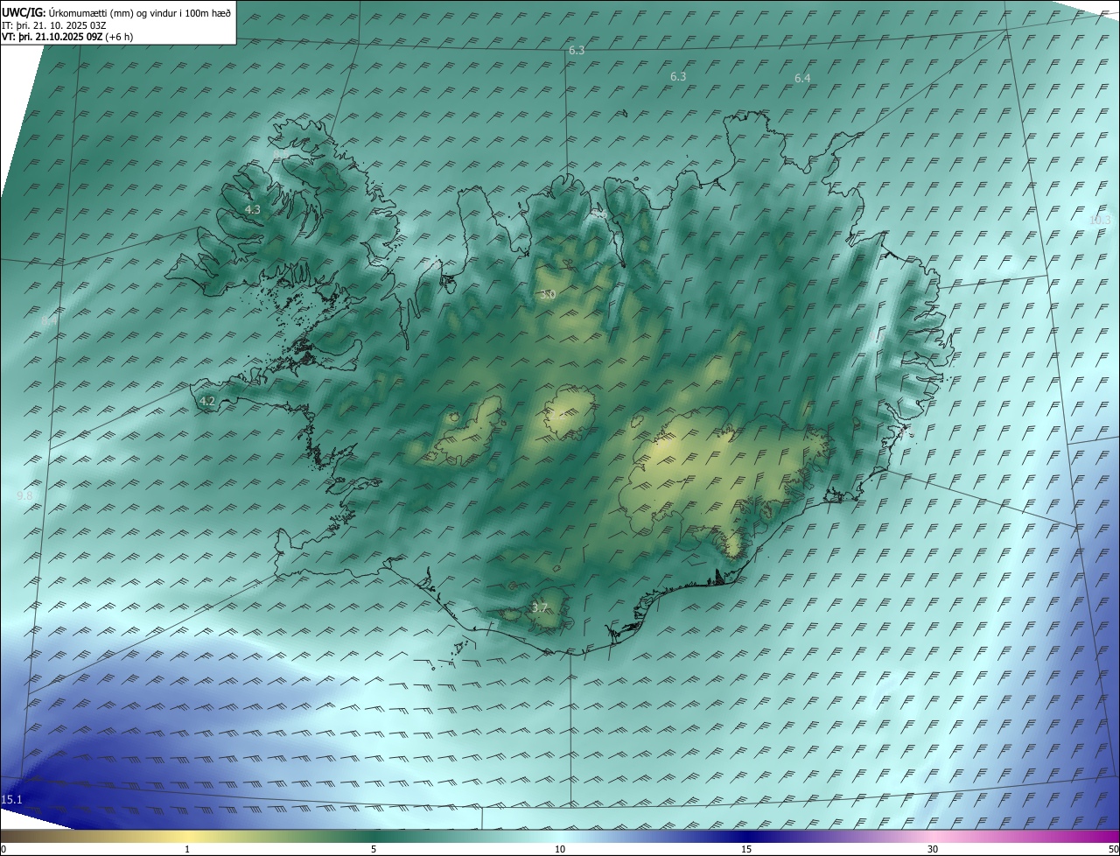Click the 9.8 value off the west coast
The height and width of the screenshot is (856, 1120).
[x=24, y=495]
